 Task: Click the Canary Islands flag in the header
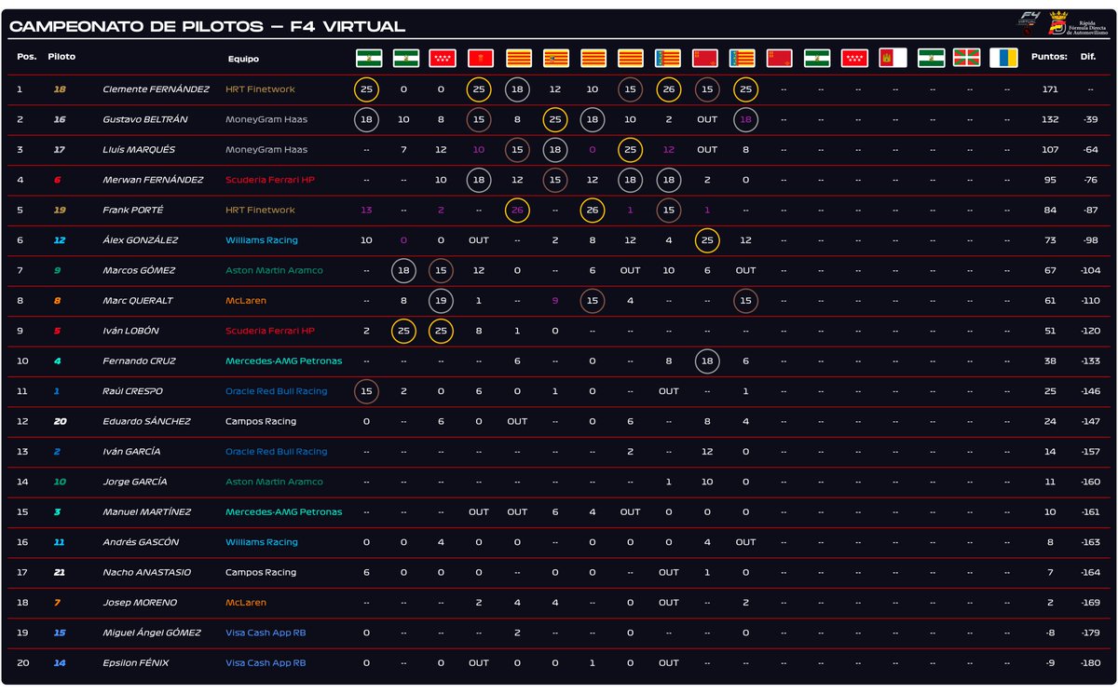pyautogui.click(x=1003, y=58)
